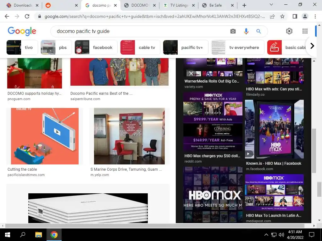322x241 pixels.
Task: Filter results by pacific tv+ chip
Action: tap(186, 47)
